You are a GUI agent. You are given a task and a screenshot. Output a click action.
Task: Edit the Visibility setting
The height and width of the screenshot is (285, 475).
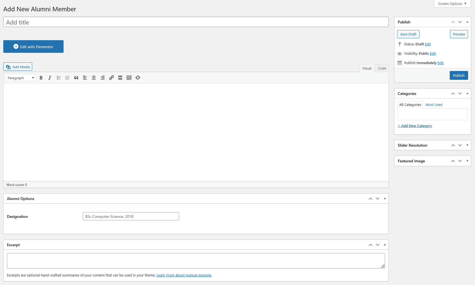point(433,53)
